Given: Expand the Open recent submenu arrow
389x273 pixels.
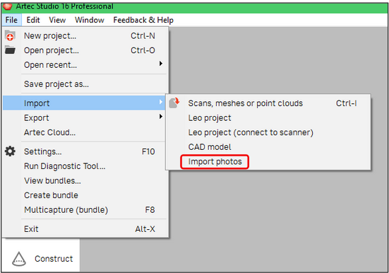Looking at the screenshot, I should [161, 64].
